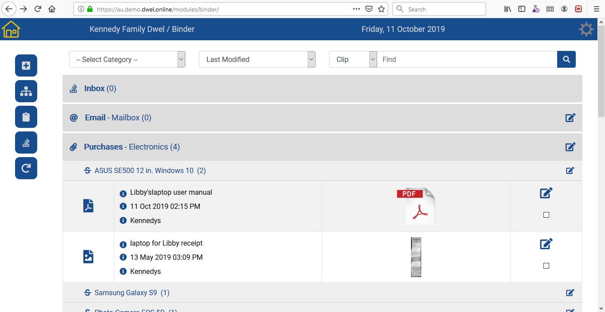Image resolution: width=605 pixels, height=312 pixels.
Task: Open the settings gear in header
Action: tap(586, 29)
